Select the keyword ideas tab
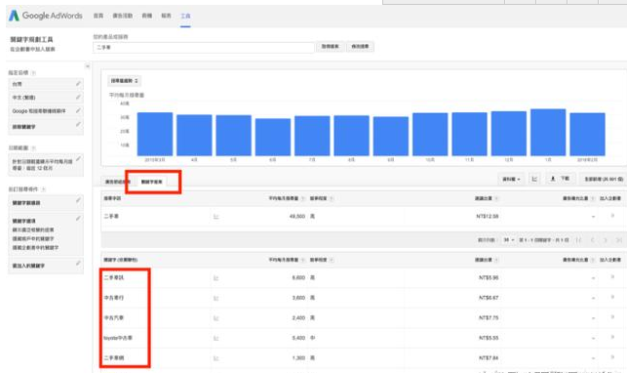 [x=151, y=182]
